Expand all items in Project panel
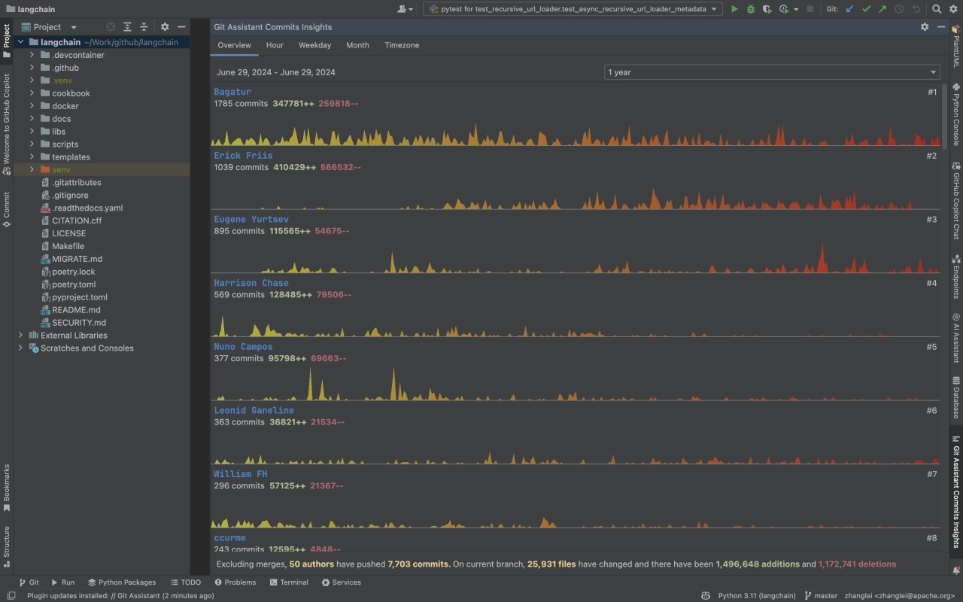The height and width of the screenshot is (602, 963). click(127, 27)
